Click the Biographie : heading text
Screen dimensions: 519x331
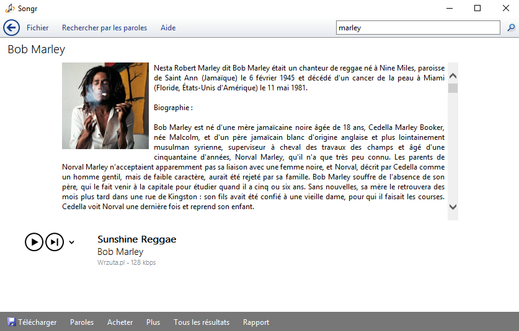click(173, 108)
